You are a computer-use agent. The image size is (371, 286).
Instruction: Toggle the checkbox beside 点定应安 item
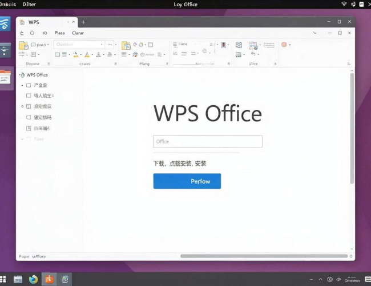[29, 106]
